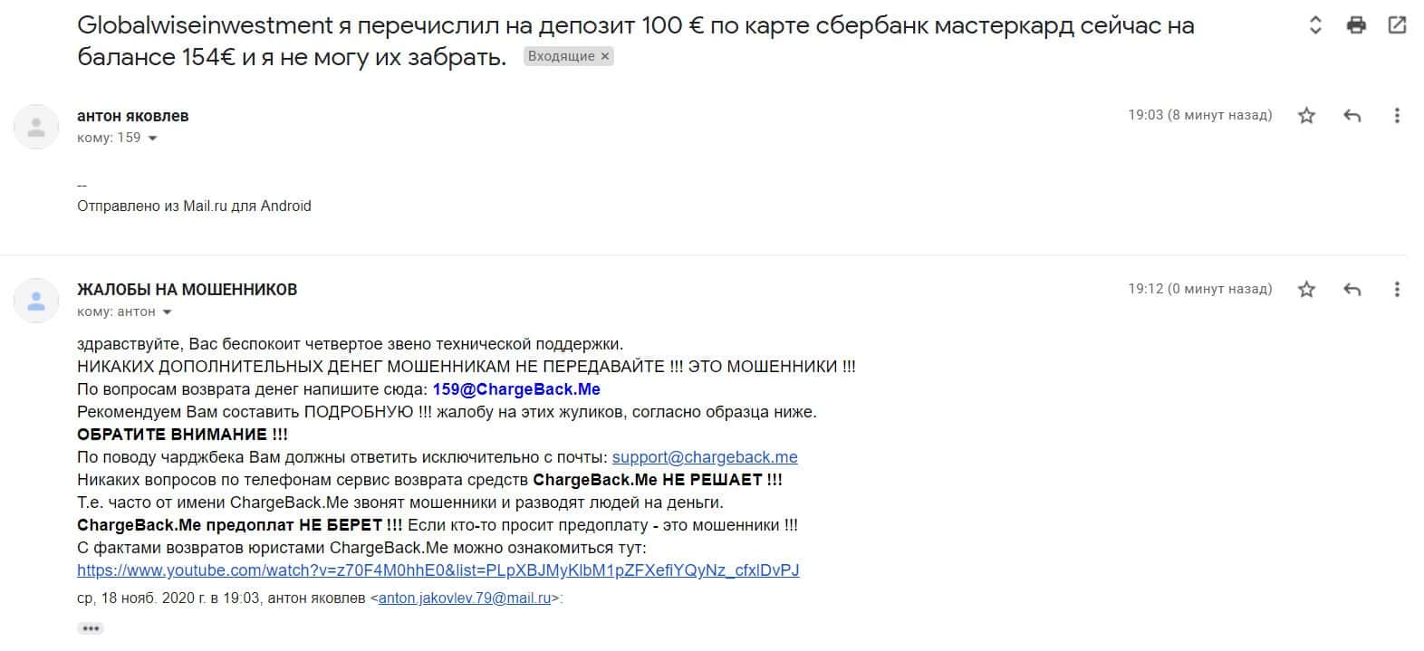Image resolution: width=1424 pixels, height=651 pixels.
Task: Show recipient details for 'кому: антон'
Action: tap(167, 312)
